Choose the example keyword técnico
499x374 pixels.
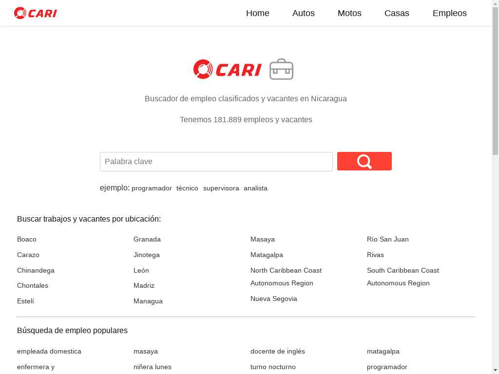[x=187, y=188]
